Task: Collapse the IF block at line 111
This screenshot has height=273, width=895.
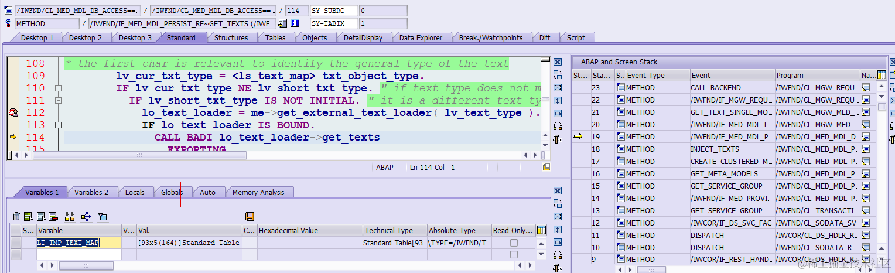Action: (58, 100)
